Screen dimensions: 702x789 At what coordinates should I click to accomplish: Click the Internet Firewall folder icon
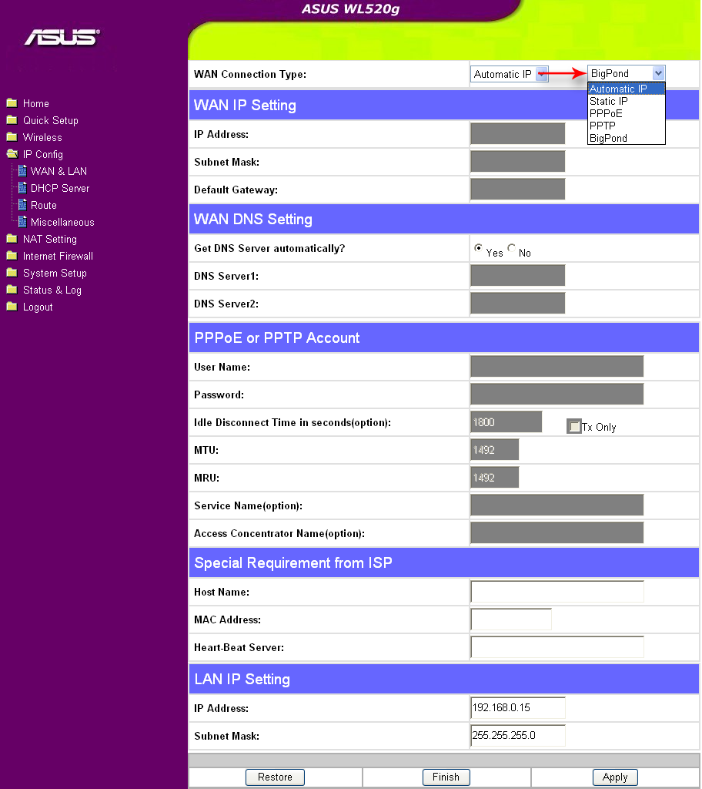point(12,256)
